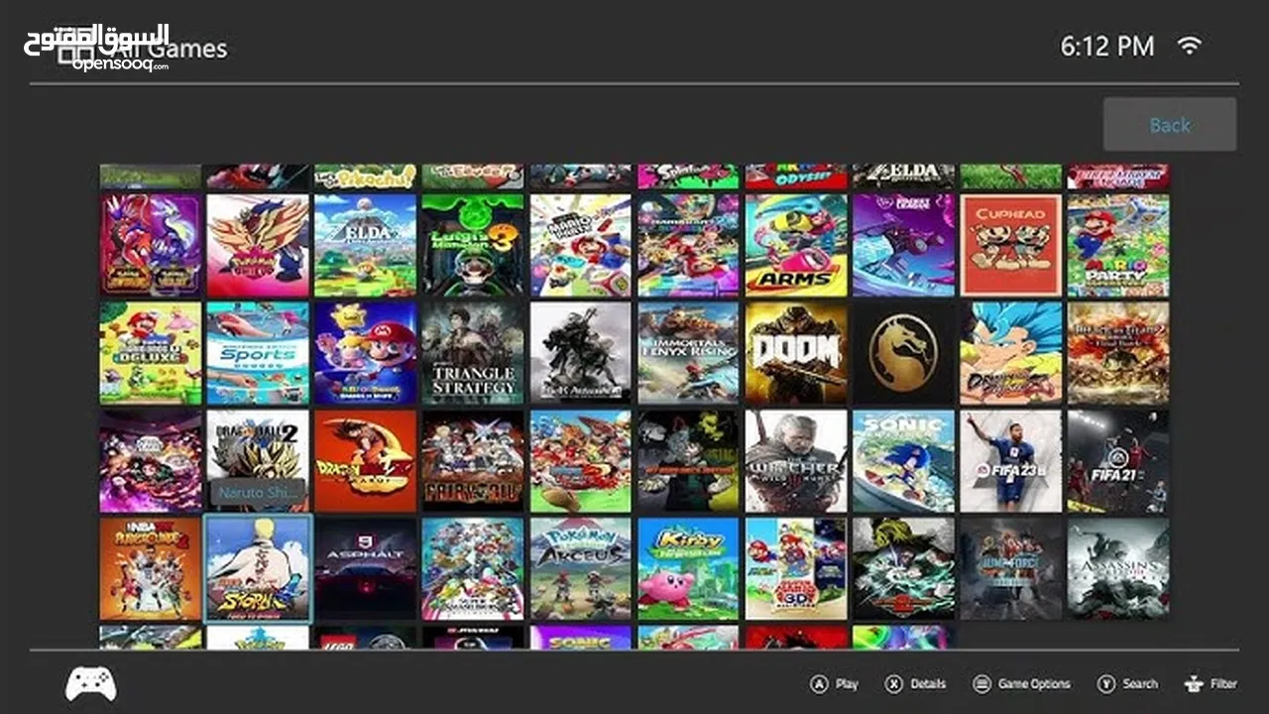
Task: Select the Dragon Ball FighterZ tile
Action: [x=1010, y=353]
